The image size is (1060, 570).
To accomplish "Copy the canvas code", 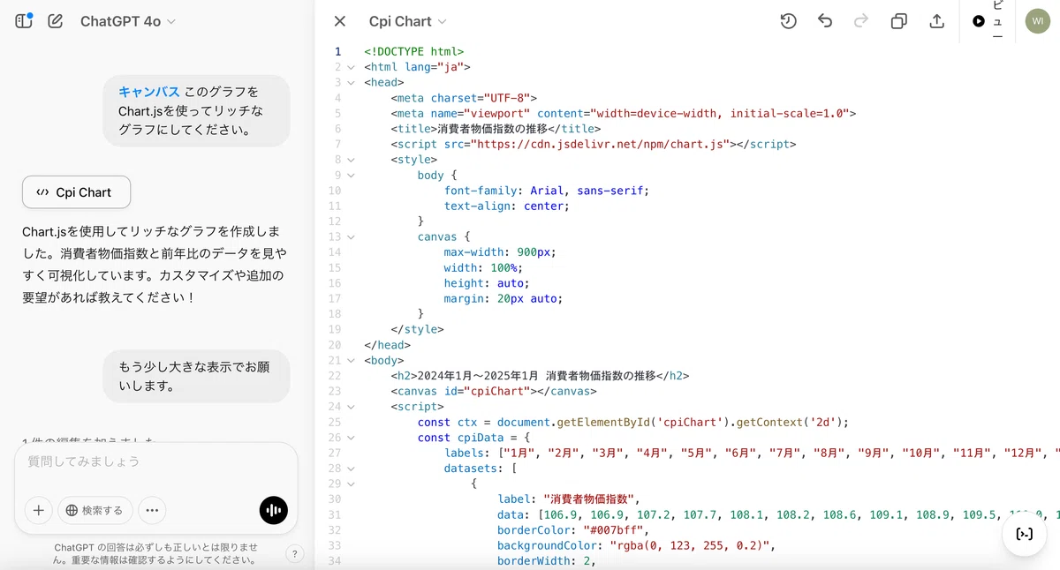I will tap(899, 21).
